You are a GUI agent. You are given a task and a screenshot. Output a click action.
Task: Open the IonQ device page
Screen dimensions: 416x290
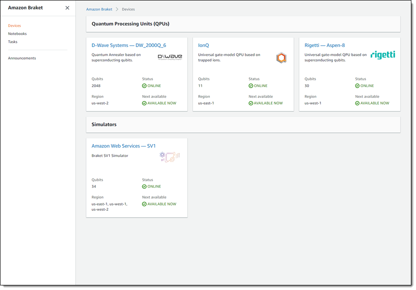[x=203, y=45]
